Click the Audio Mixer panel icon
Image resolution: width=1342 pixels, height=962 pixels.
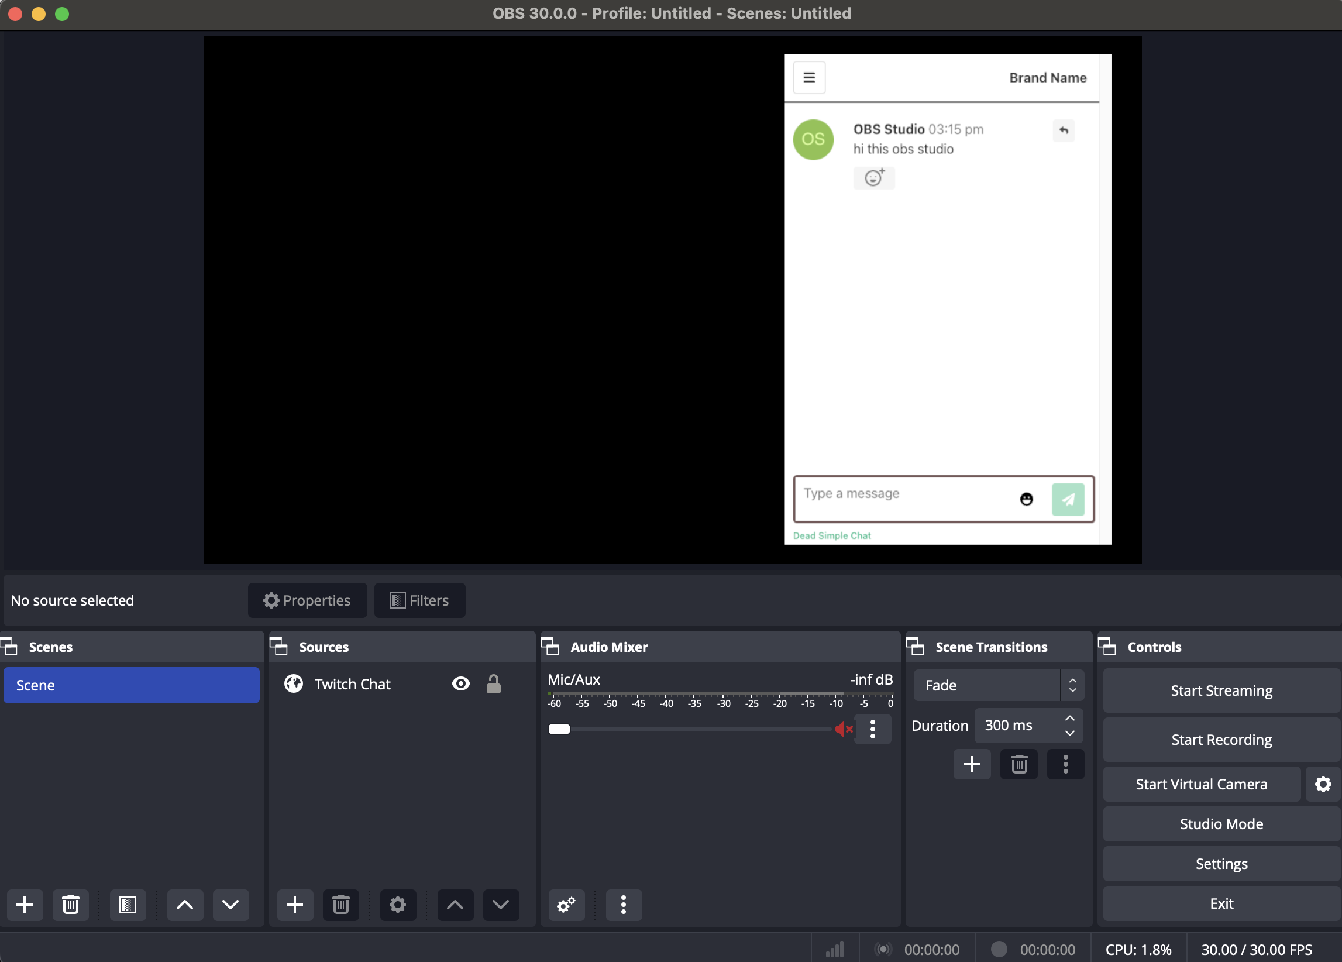[x=549, y=645]
